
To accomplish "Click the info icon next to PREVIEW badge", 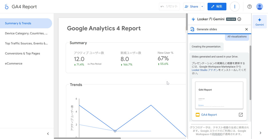I will [239, 19].
